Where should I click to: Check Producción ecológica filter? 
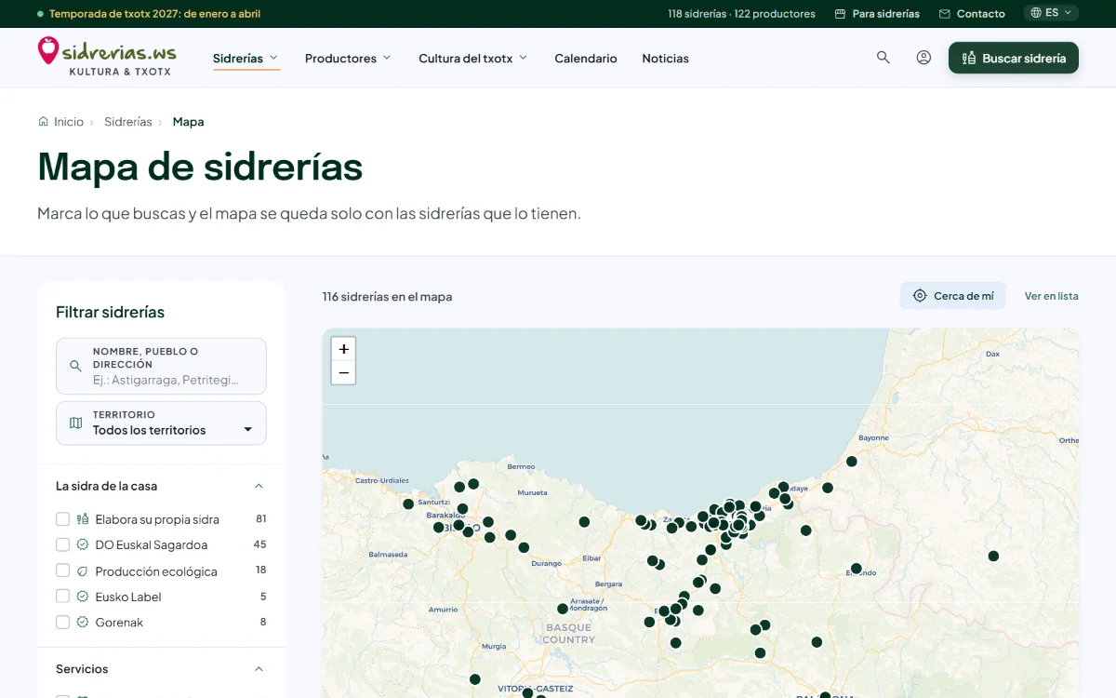(x=63, y=570)
